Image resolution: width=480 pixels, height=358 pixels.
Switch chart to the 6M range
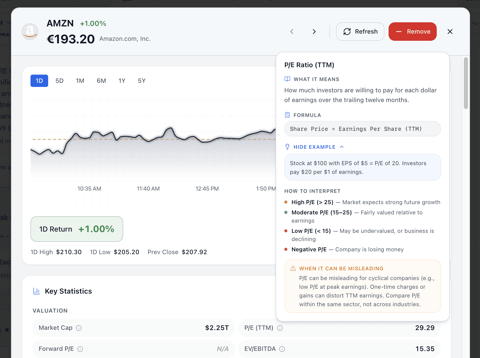pyautogui.click(x=101, y=81)
